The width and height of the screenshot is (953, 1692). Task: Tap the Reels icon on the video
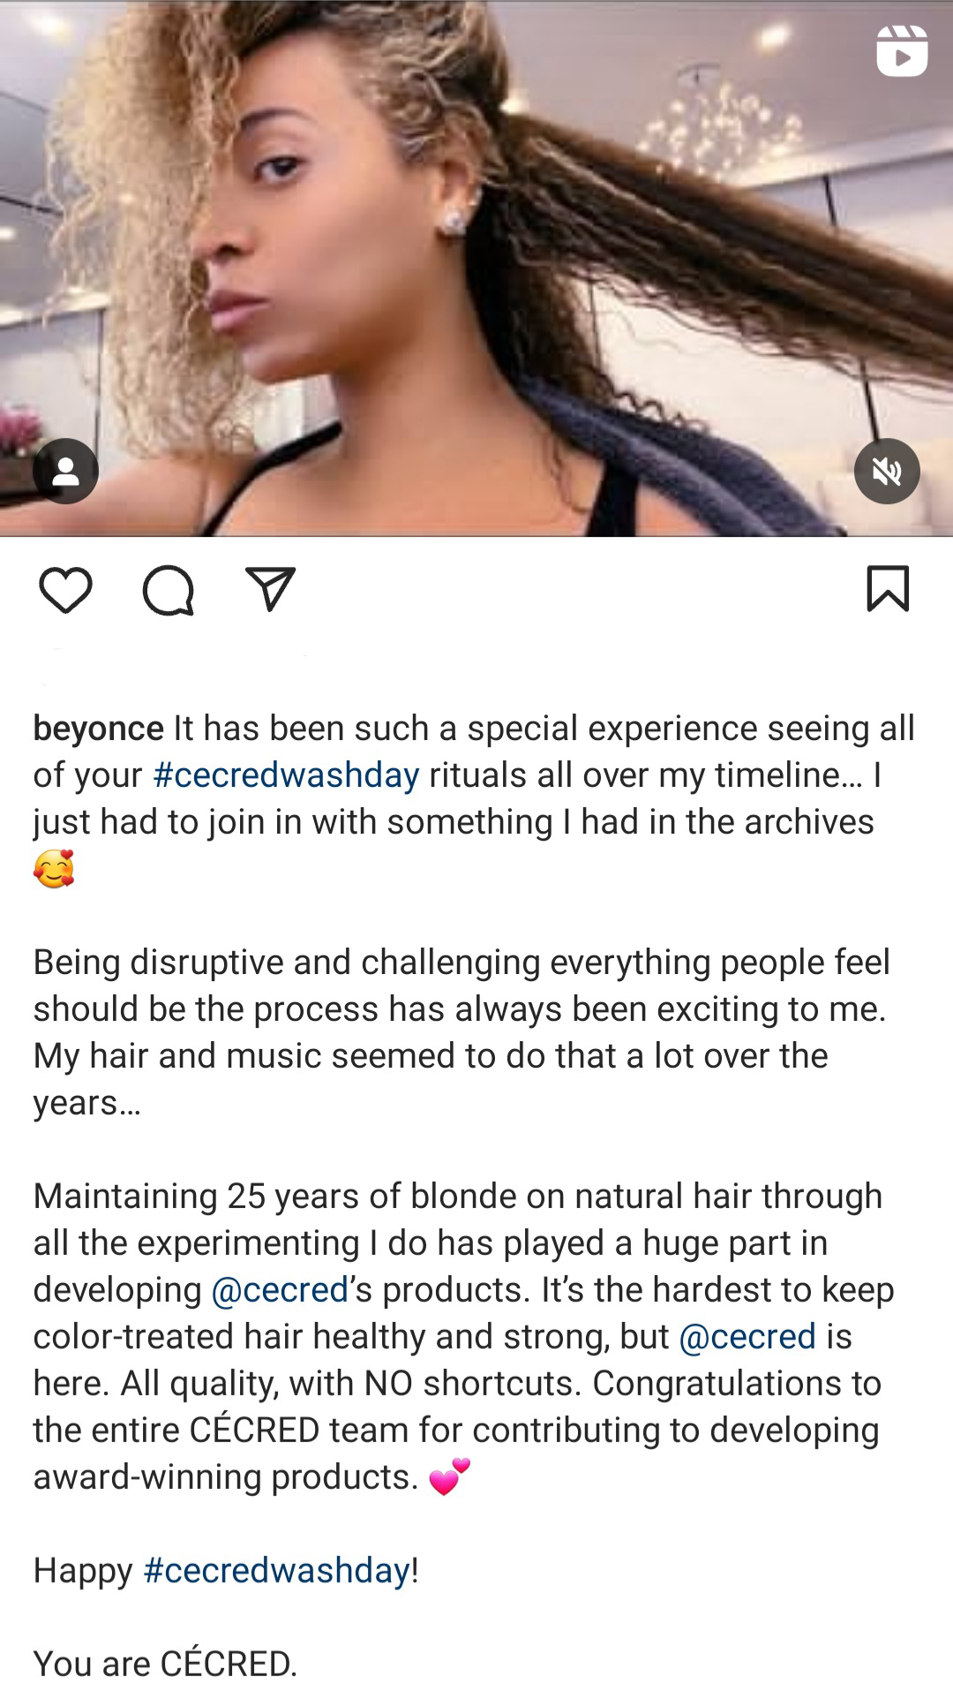click(902, 50)
